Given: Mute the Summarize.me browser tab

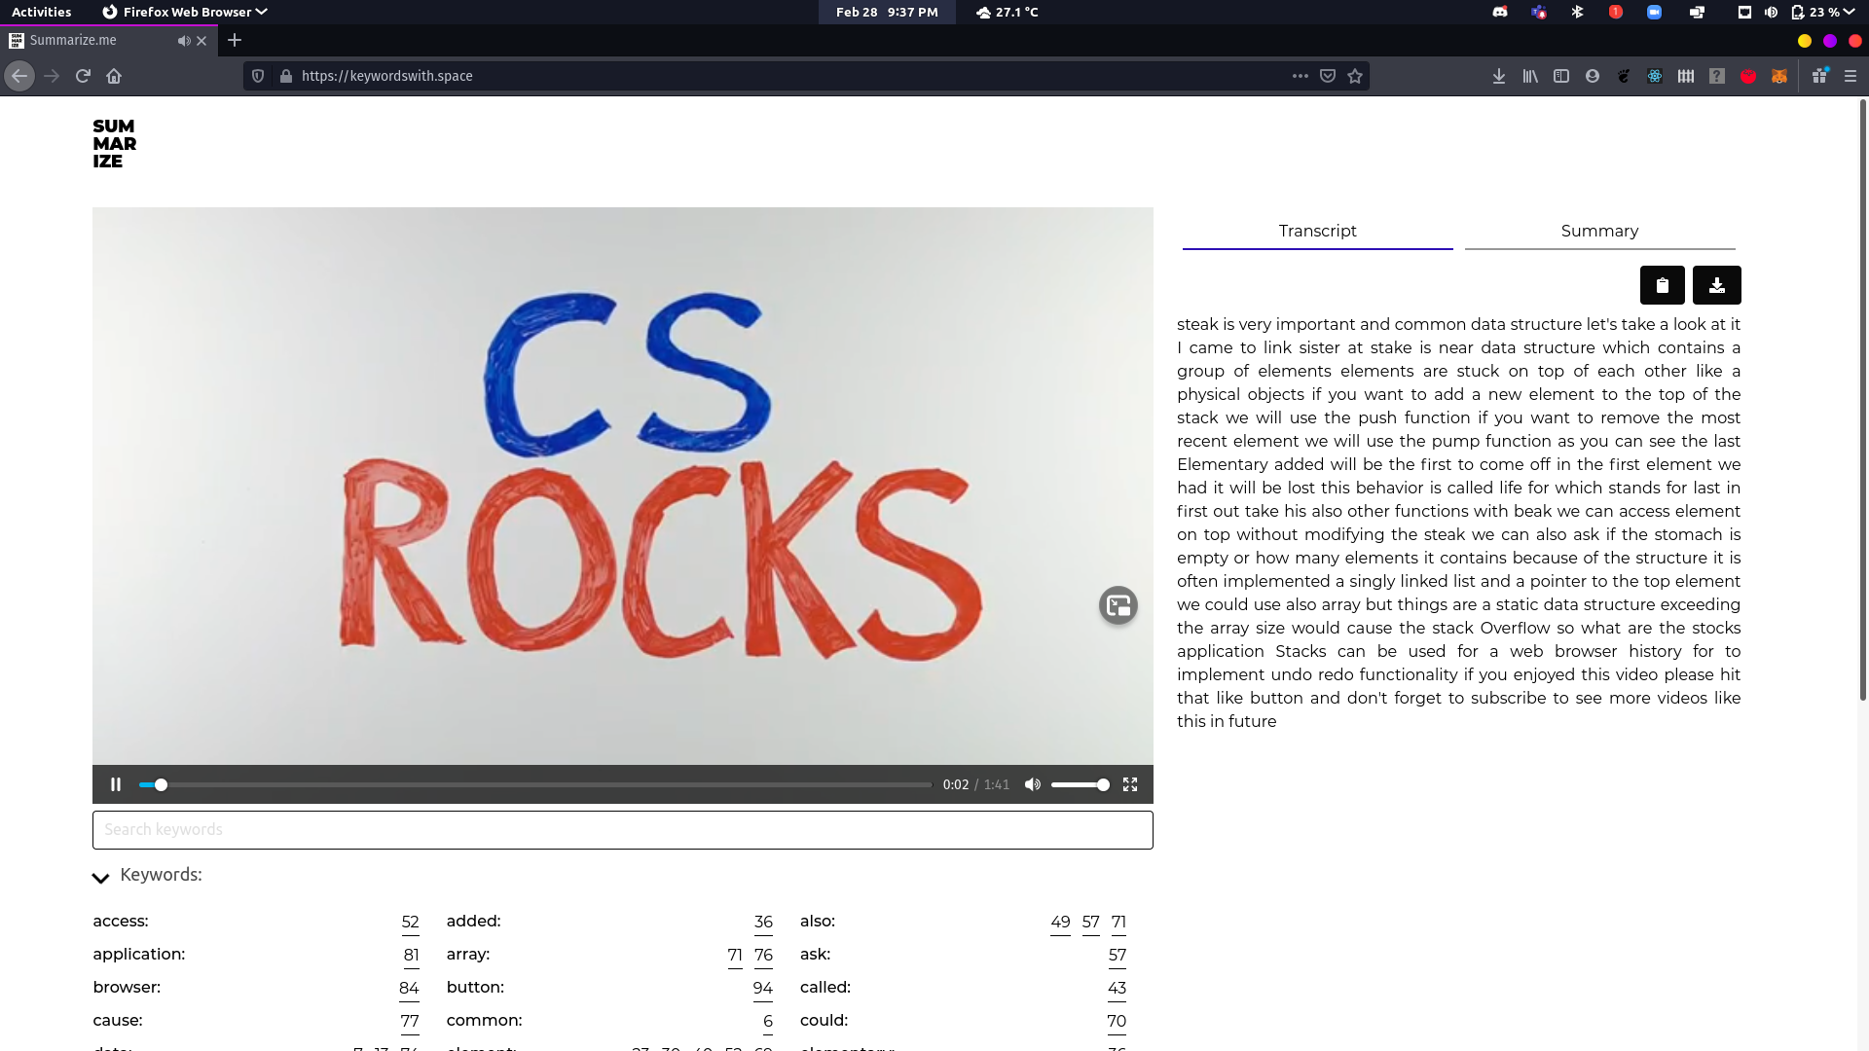Looking at the screenshot, I should tap(183, 41).
